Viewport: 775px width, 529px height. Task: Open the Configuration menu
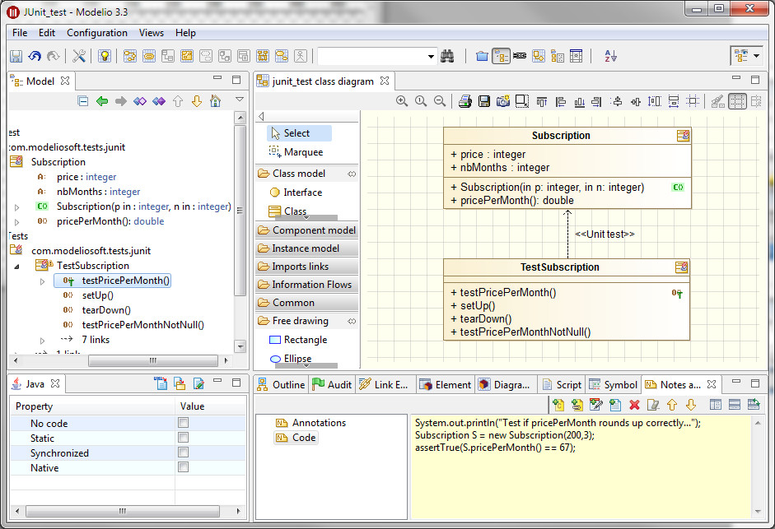97,33
